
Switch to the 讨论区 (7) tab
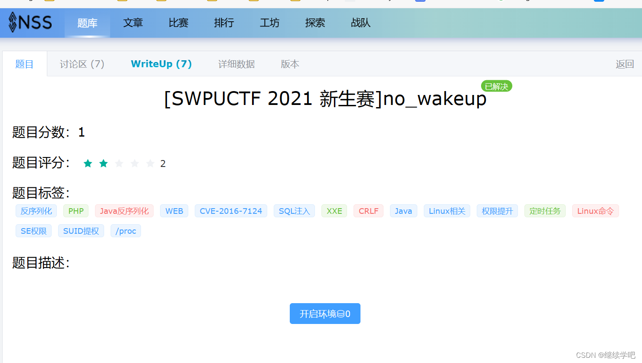[82, 64]
